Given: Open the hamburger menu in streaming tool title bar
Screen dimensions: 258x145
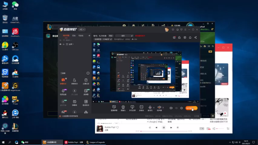Looking at the screenshot, I should (x=185, y=30).
